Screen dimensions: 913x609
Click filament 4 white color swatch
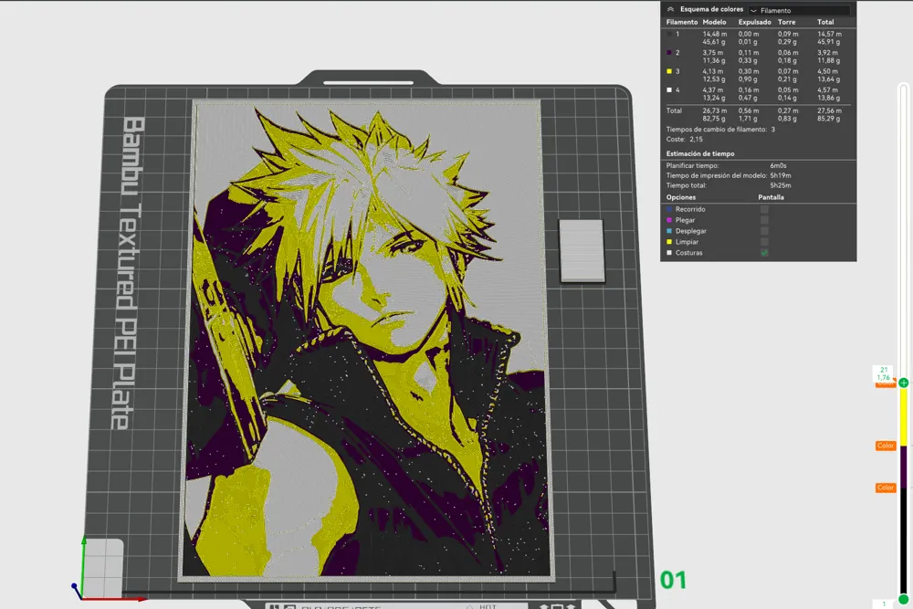coord(669,89)
